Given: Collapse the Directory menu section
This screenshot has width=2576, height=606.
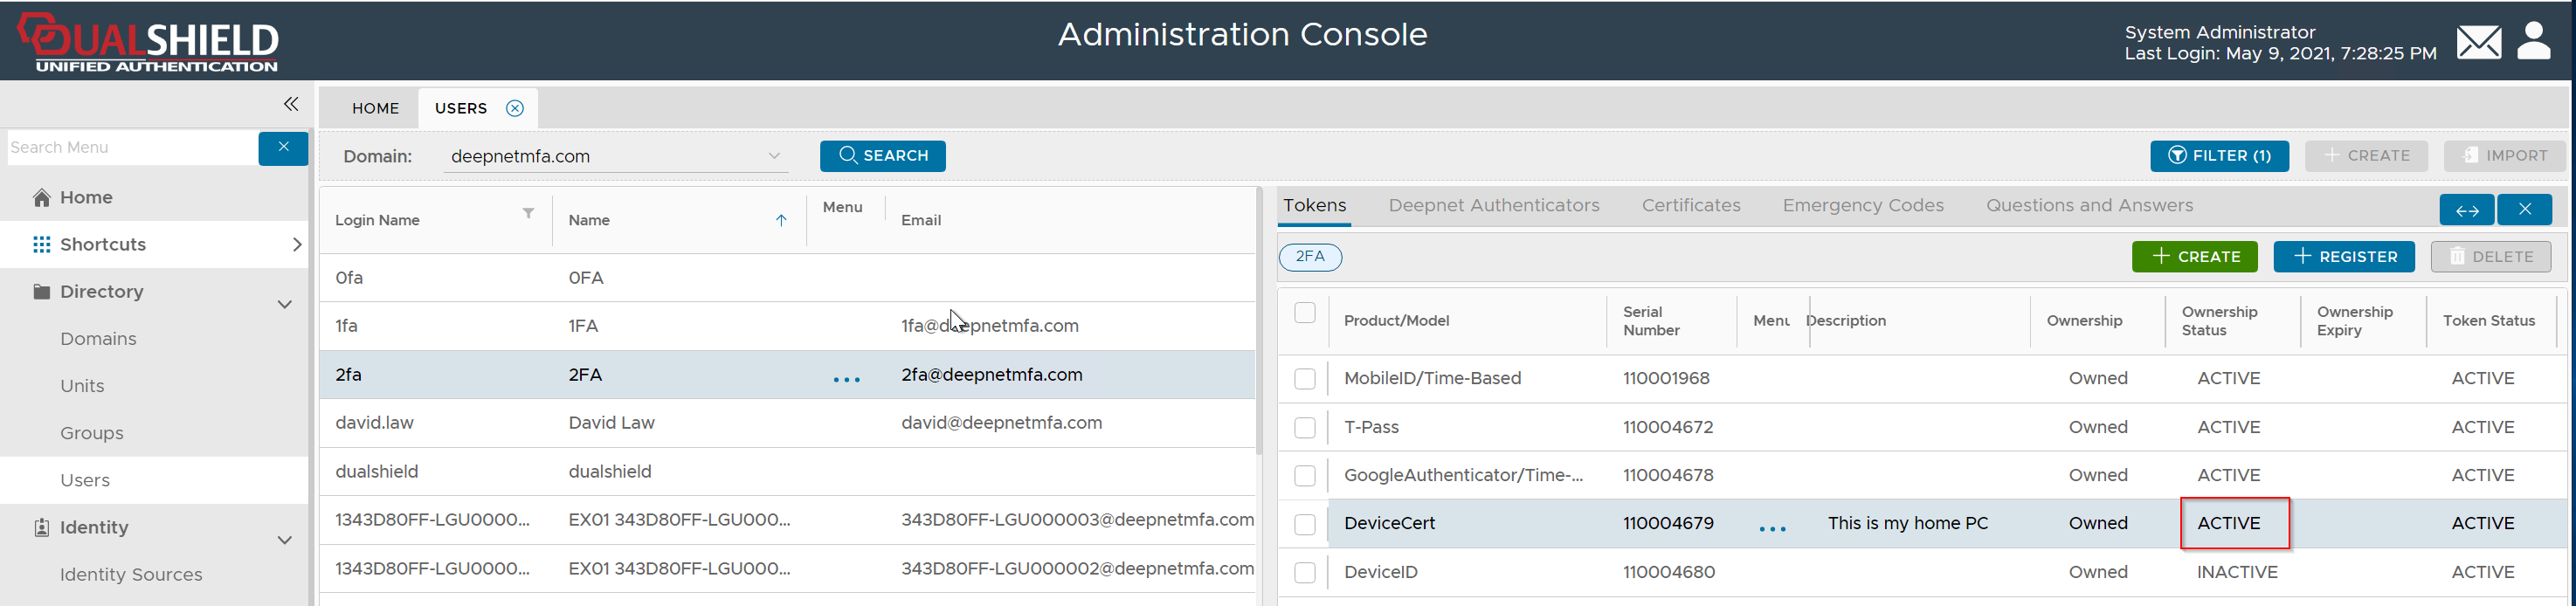Looking at the screenshot, I should [x=284, y=304].
